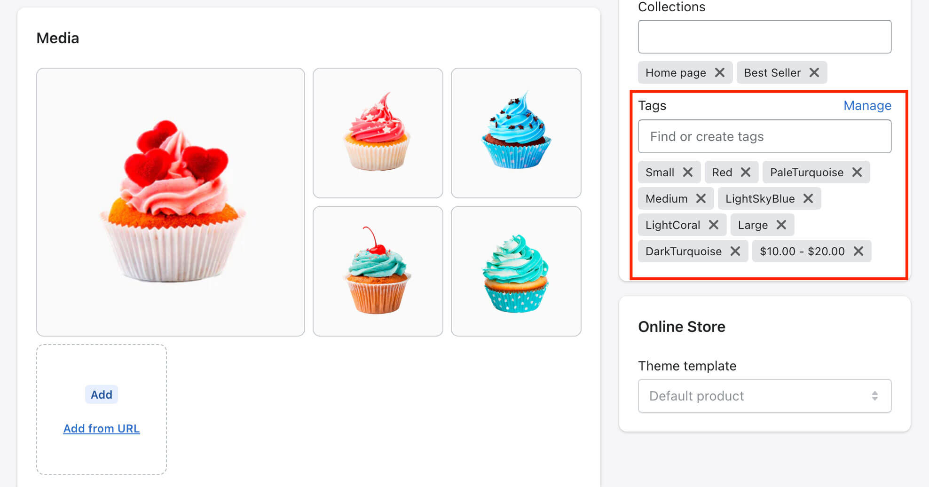Click the DarkTurquoise tag label
The image size is (929, 487).
(x=683, y=251)
